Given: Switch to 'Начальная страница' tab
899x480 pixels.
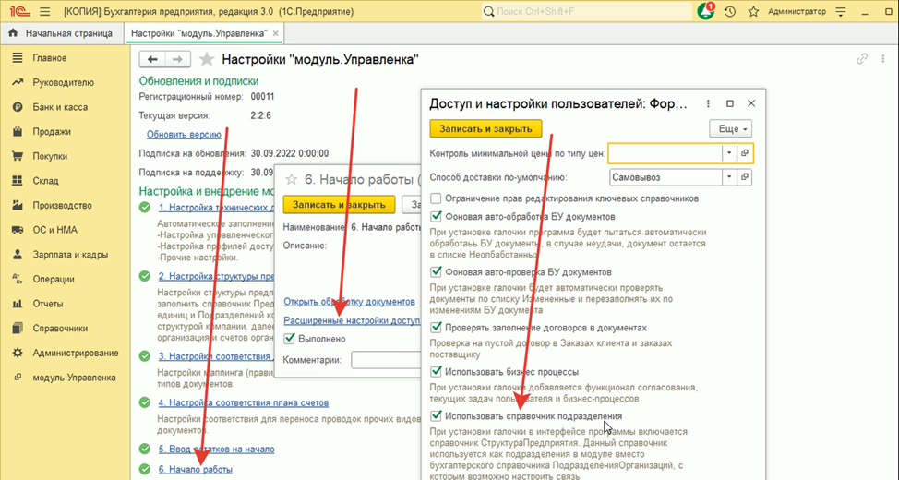Looking at the screenshot, I should (x=61, y=33).
